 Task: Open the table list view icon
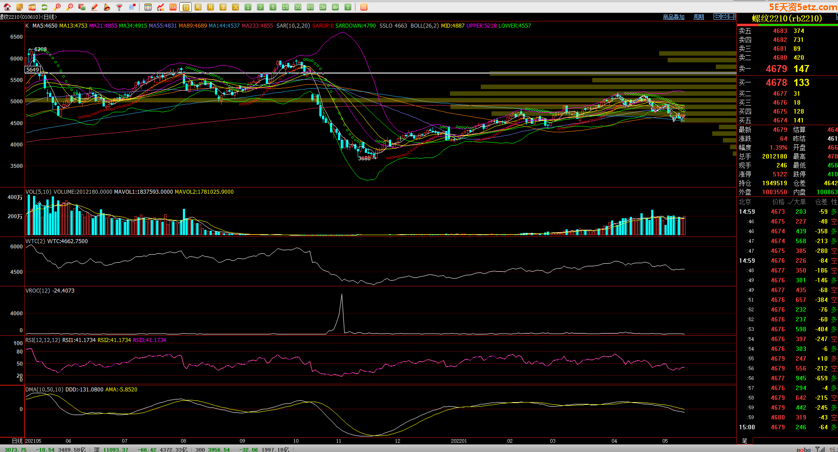coord(148,7)
